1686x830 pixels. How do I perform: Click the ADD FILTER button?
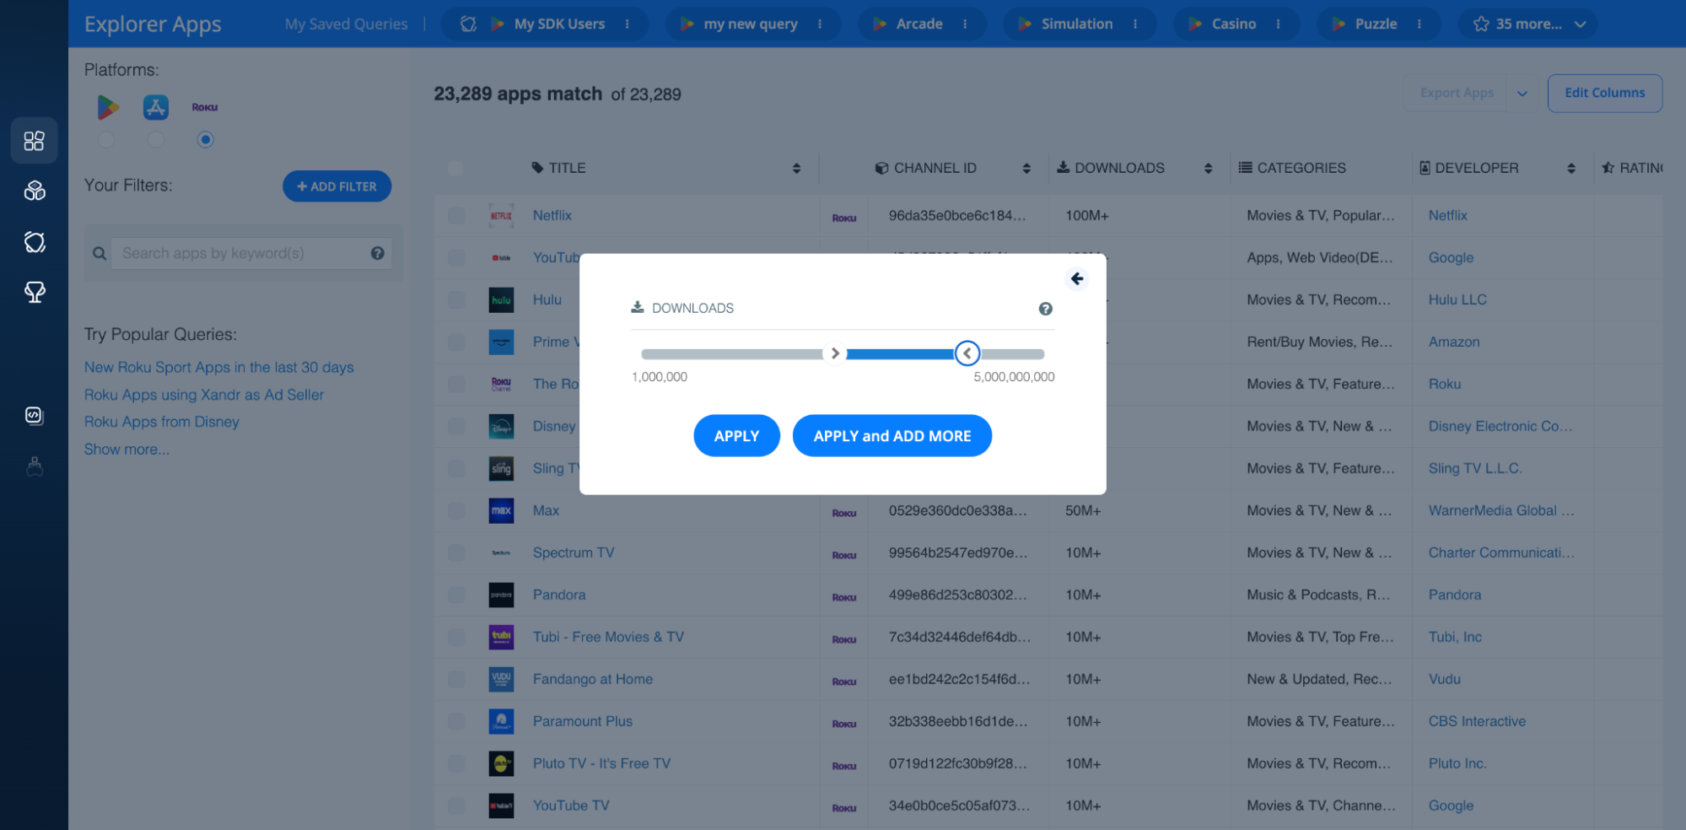coord(337,186)
